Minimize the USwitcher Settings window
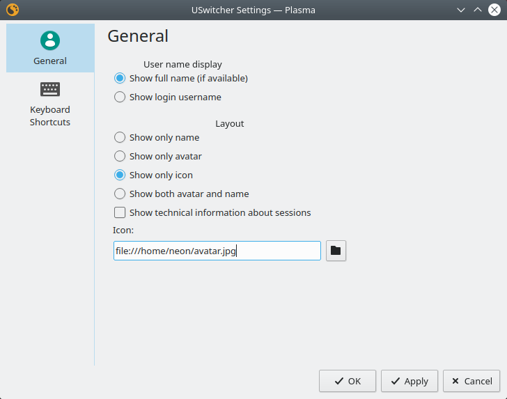The width and height of the screenshot is (507, 399). click(x=461, y=10)
